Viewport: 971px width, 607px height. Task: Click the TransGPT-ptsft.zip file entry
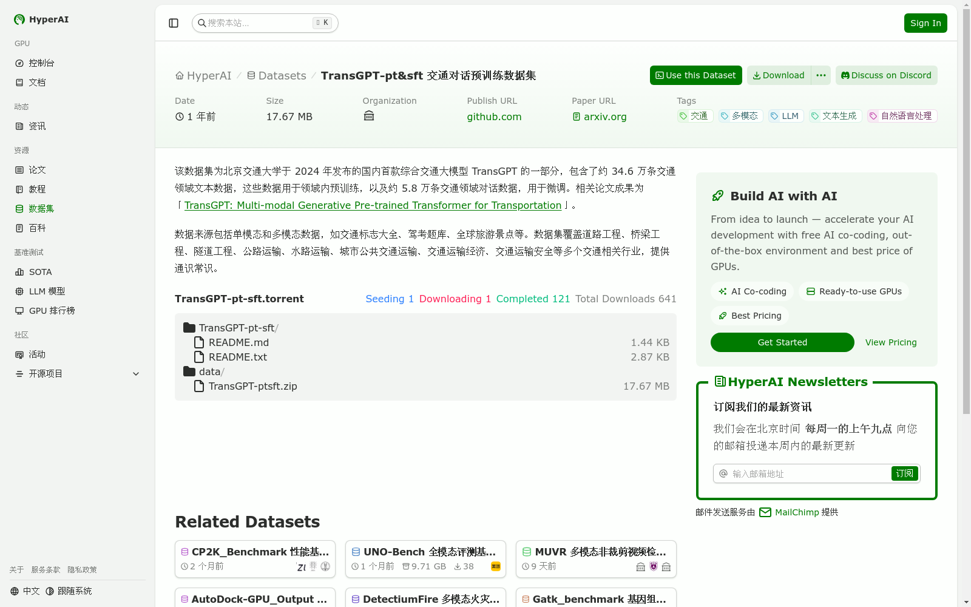(246, 386)
